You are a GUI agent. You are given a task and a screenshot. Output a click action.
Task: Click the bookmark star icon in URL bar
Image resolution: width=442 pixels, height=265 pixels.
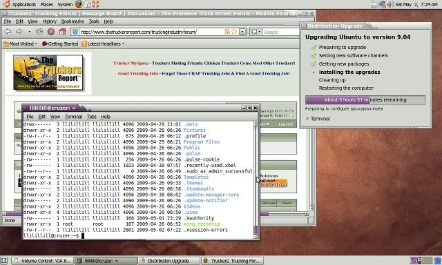(234, 32)
